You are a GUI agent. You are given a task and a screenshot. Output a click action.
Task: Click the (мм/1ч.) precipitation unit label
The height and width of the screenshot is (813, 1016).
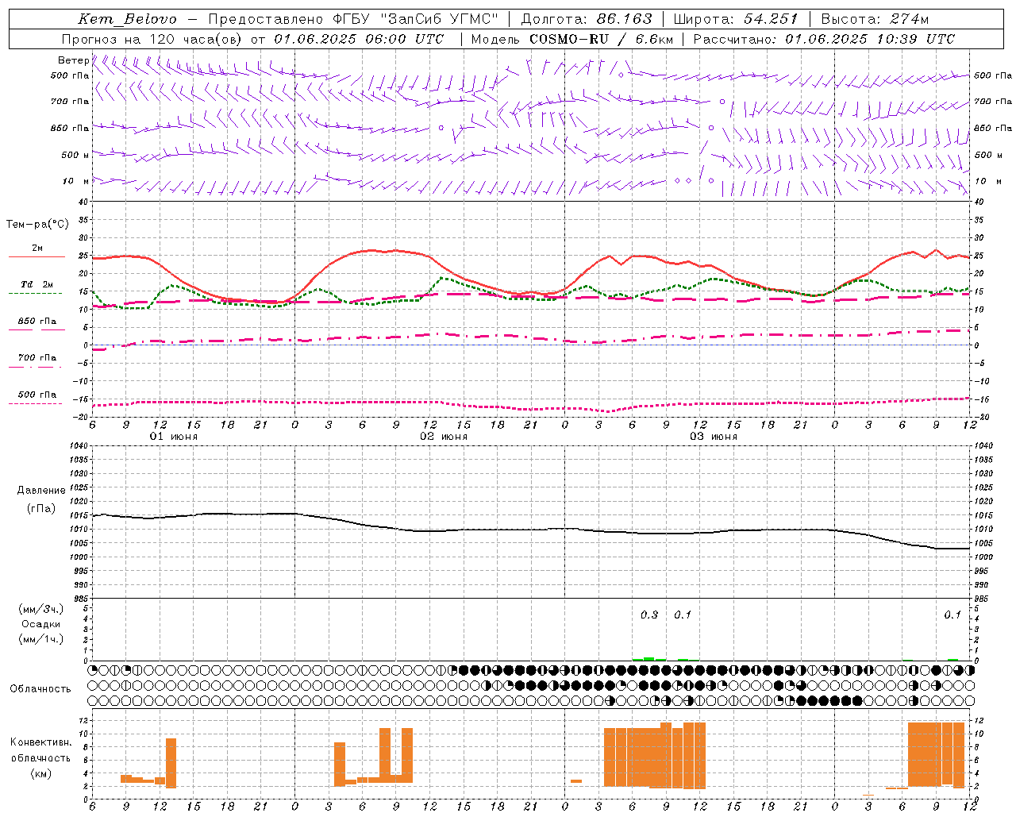tap(40, 639)
